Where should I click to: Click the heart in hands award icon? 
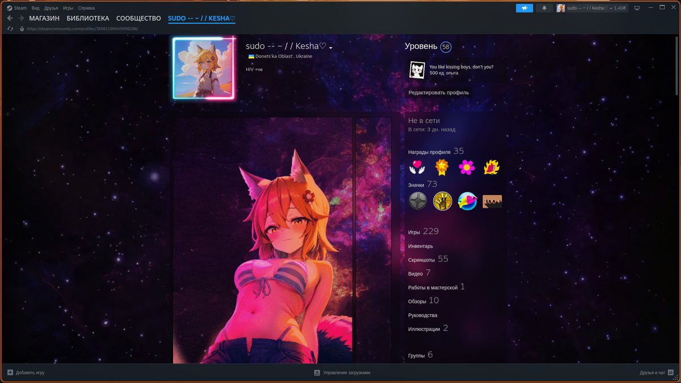coord(417,167)
